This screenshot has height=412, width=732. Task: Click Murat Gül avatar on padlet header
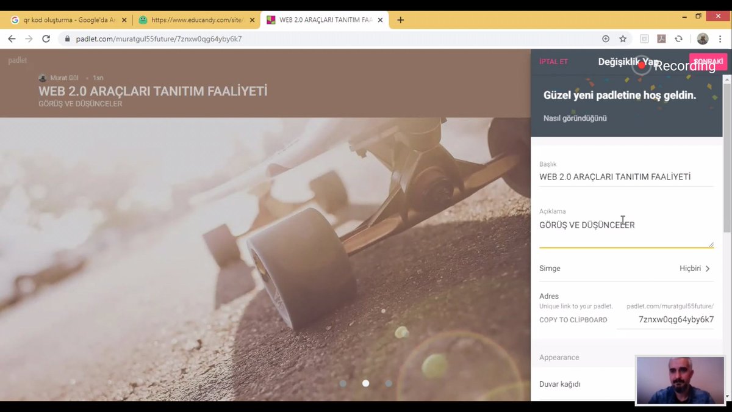[x=43, y=78]
